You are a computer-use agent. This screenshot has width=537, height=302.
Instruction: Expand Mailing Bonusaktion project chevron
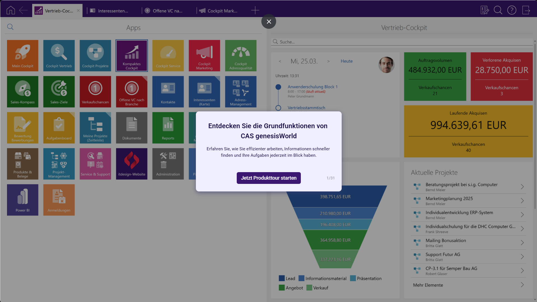[522, 243]
